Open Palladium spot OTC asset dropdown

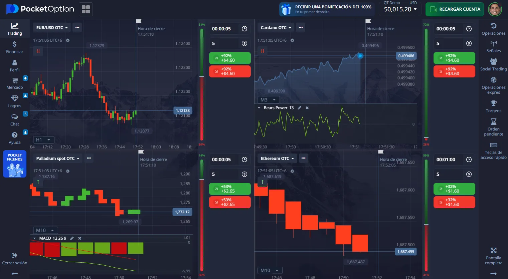(57, 159)
